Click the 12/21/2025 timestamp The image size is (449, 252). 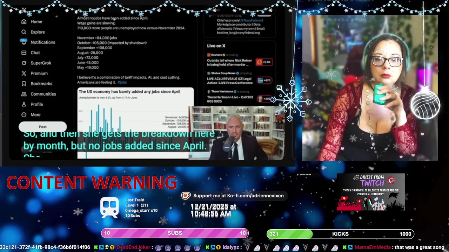click(213, 210)
